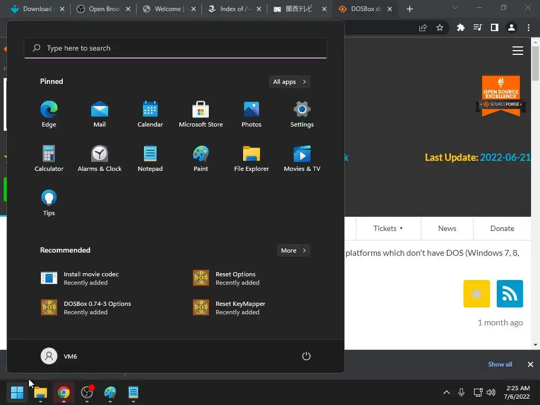Viewport: 540px width, 405px height.
Task: Open Chrome profile icon
Action: pyautogui.click(x=512, y=27)
